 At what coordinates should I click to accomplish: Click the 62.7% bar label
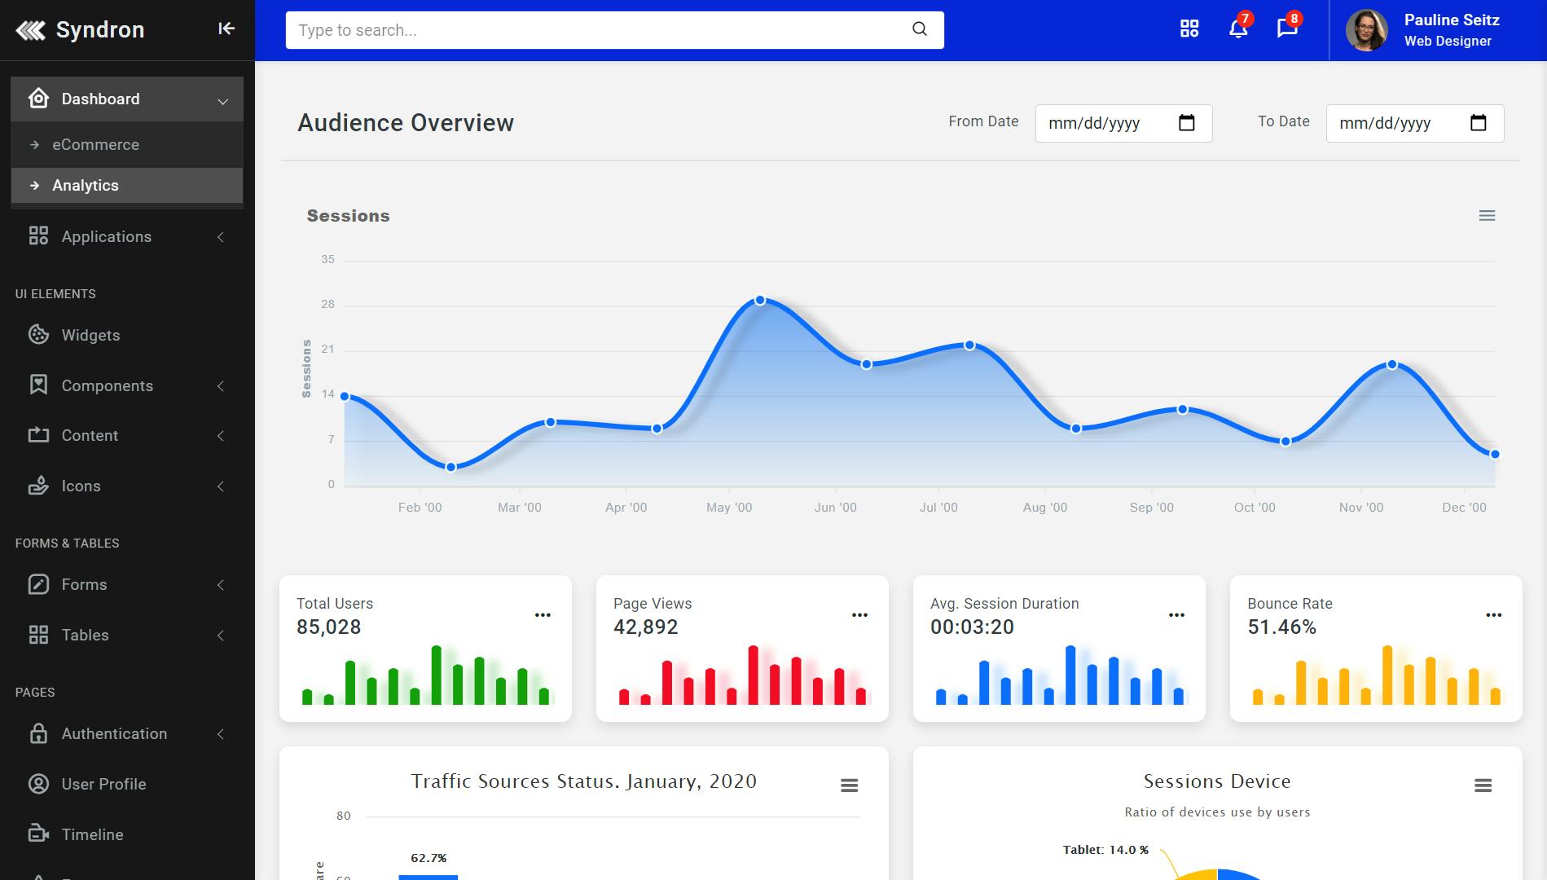[x=429, y=858]
